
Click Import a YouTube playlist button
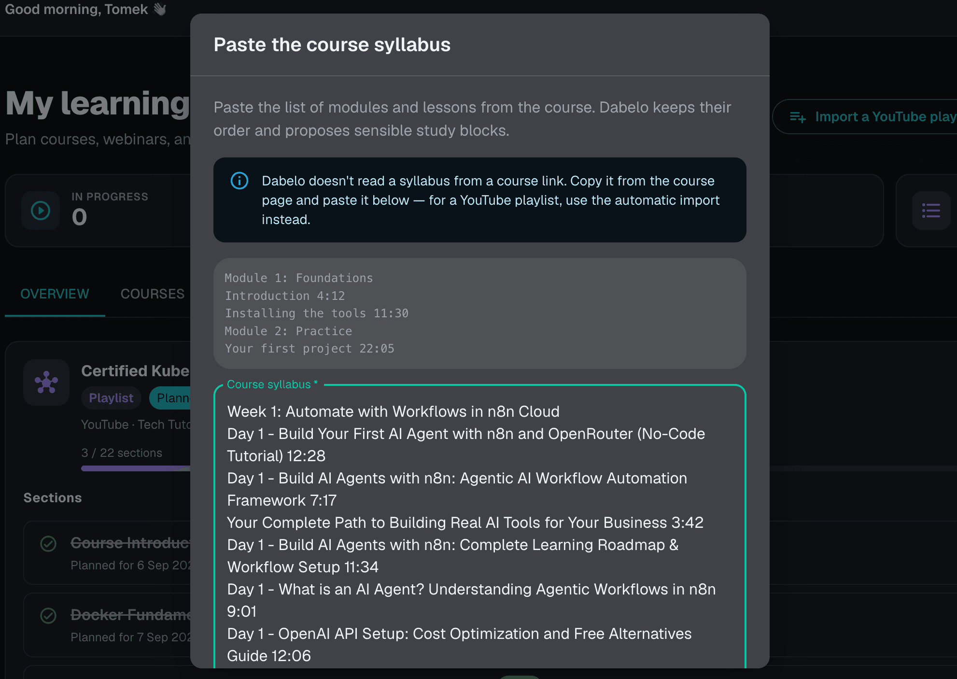(865, 117)
